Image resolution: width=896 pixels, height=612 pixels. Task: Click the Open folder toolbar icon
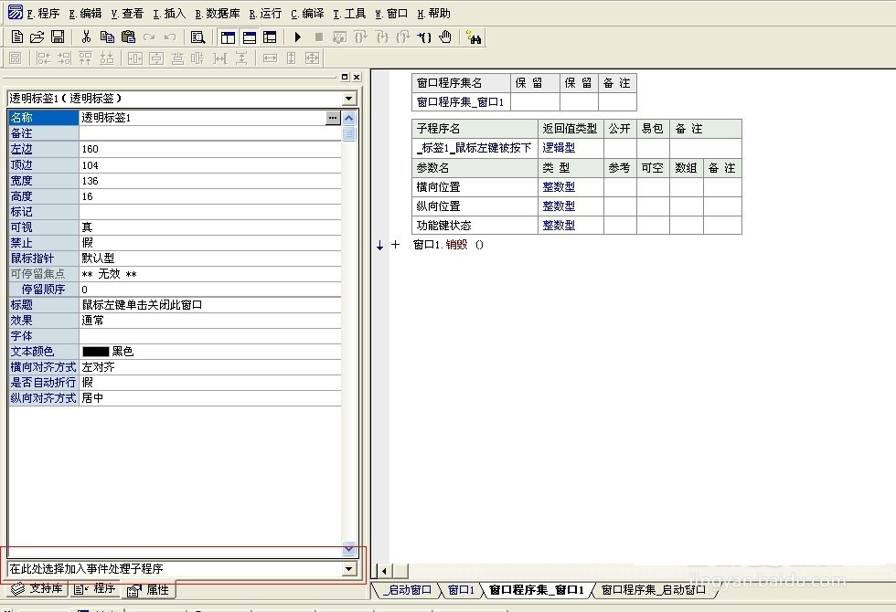(x=37, y=37)
